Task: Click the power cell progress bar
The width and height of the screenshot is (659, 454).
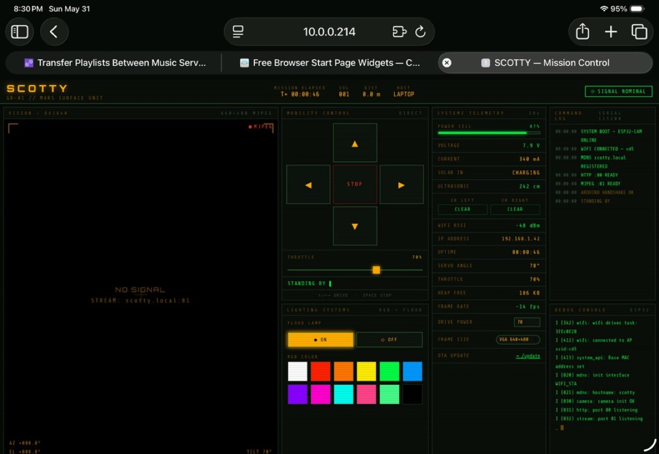Action: pos(489,133)
